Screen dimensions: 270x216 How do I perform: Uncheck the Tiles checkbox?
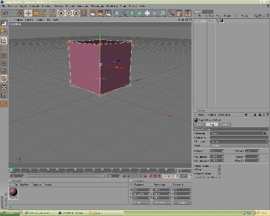[x=219, y=170]
